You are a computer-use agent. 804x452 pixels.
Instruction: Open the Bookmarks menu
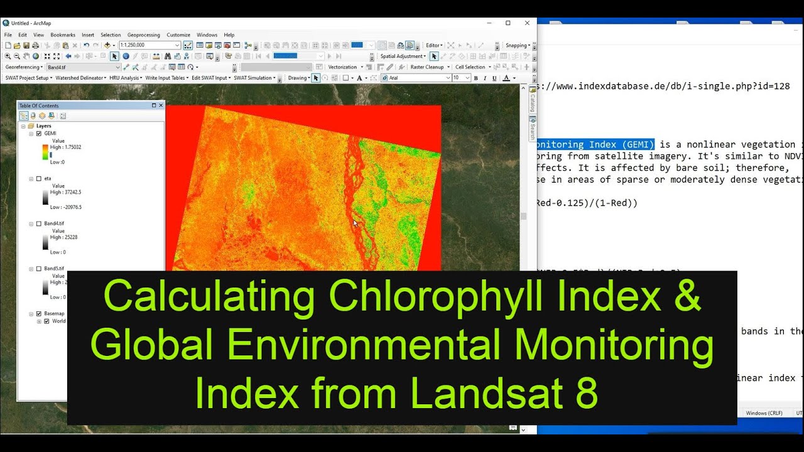63,35
